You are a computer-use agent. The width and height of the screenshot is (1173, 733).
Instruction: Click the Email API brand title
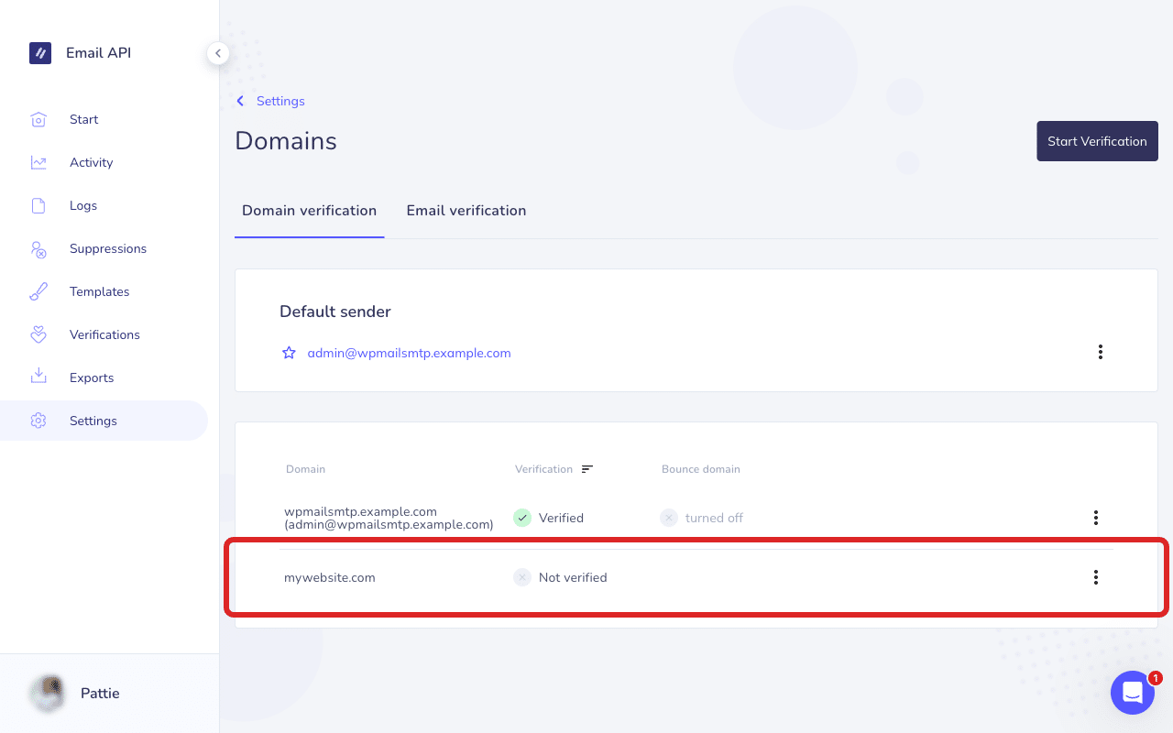click(x=98, y=53)
